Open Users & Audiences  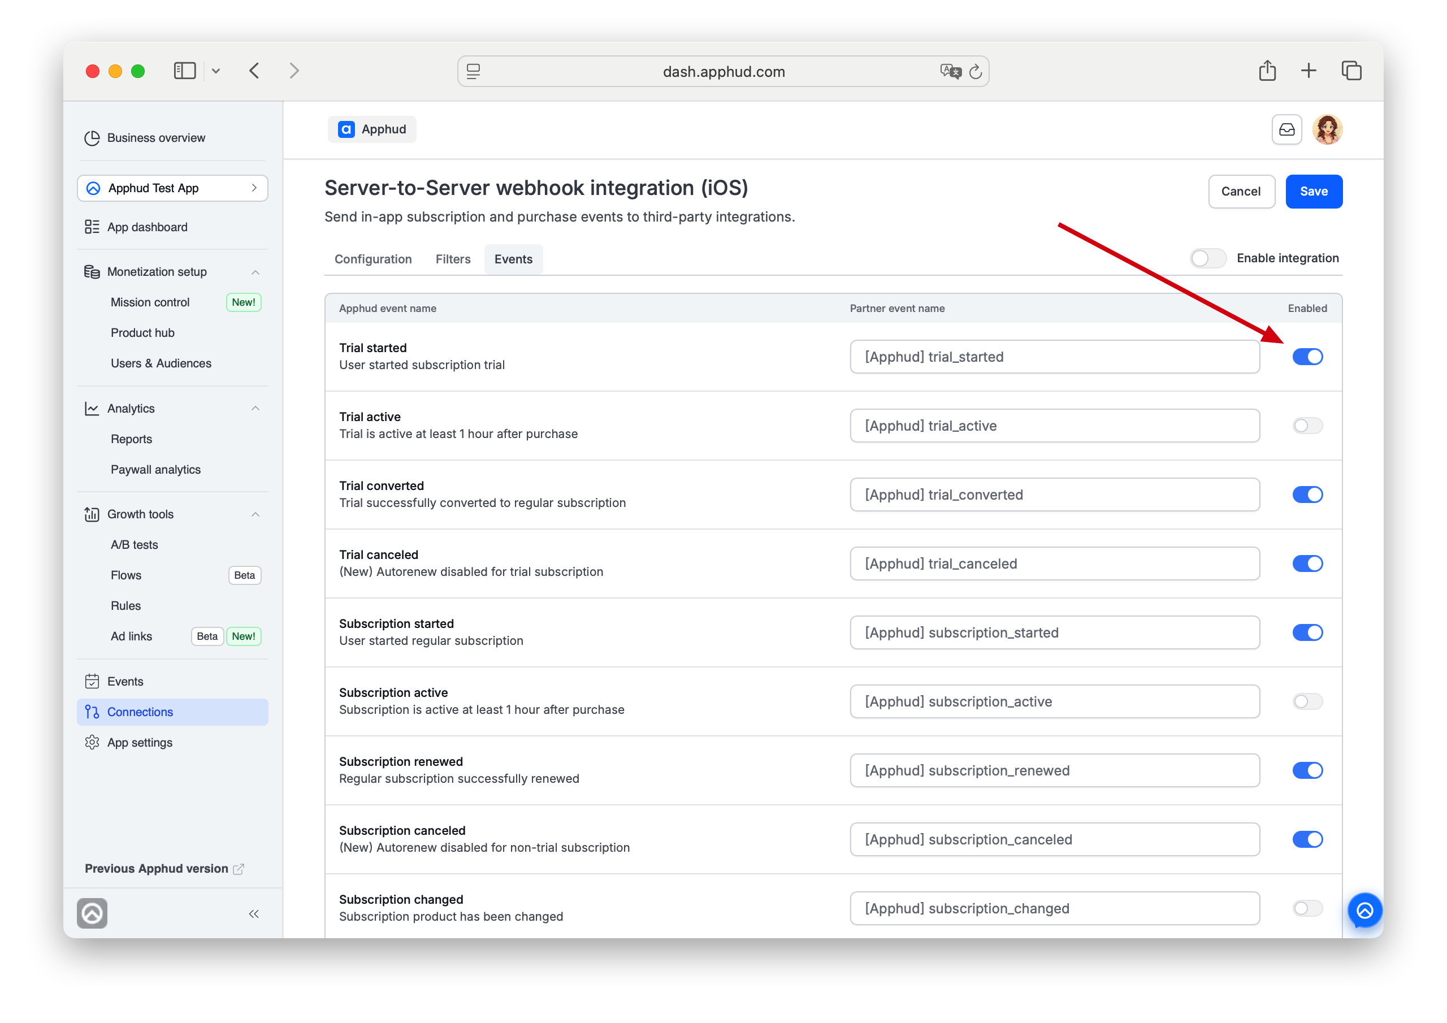161,363
